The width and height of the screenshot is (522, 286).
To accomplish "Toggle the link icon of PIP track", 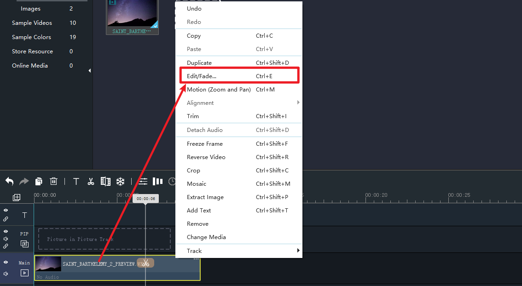I will (6, 246).
